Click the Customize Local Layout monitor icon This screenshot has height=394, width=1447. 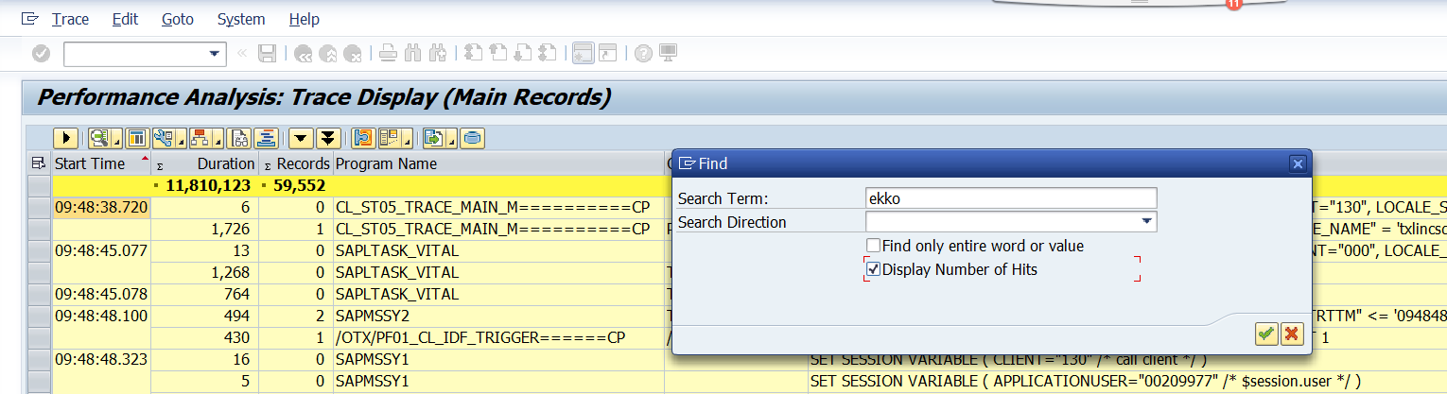click(668, 54)
